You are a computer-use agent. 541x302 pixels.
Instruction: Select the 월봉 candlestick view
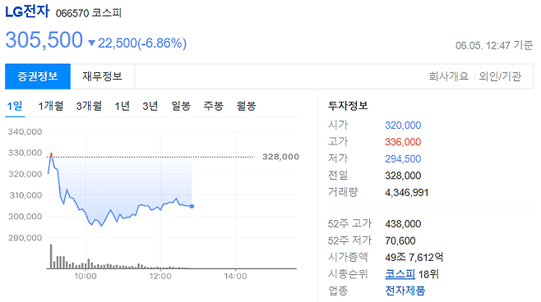(246, 106)
